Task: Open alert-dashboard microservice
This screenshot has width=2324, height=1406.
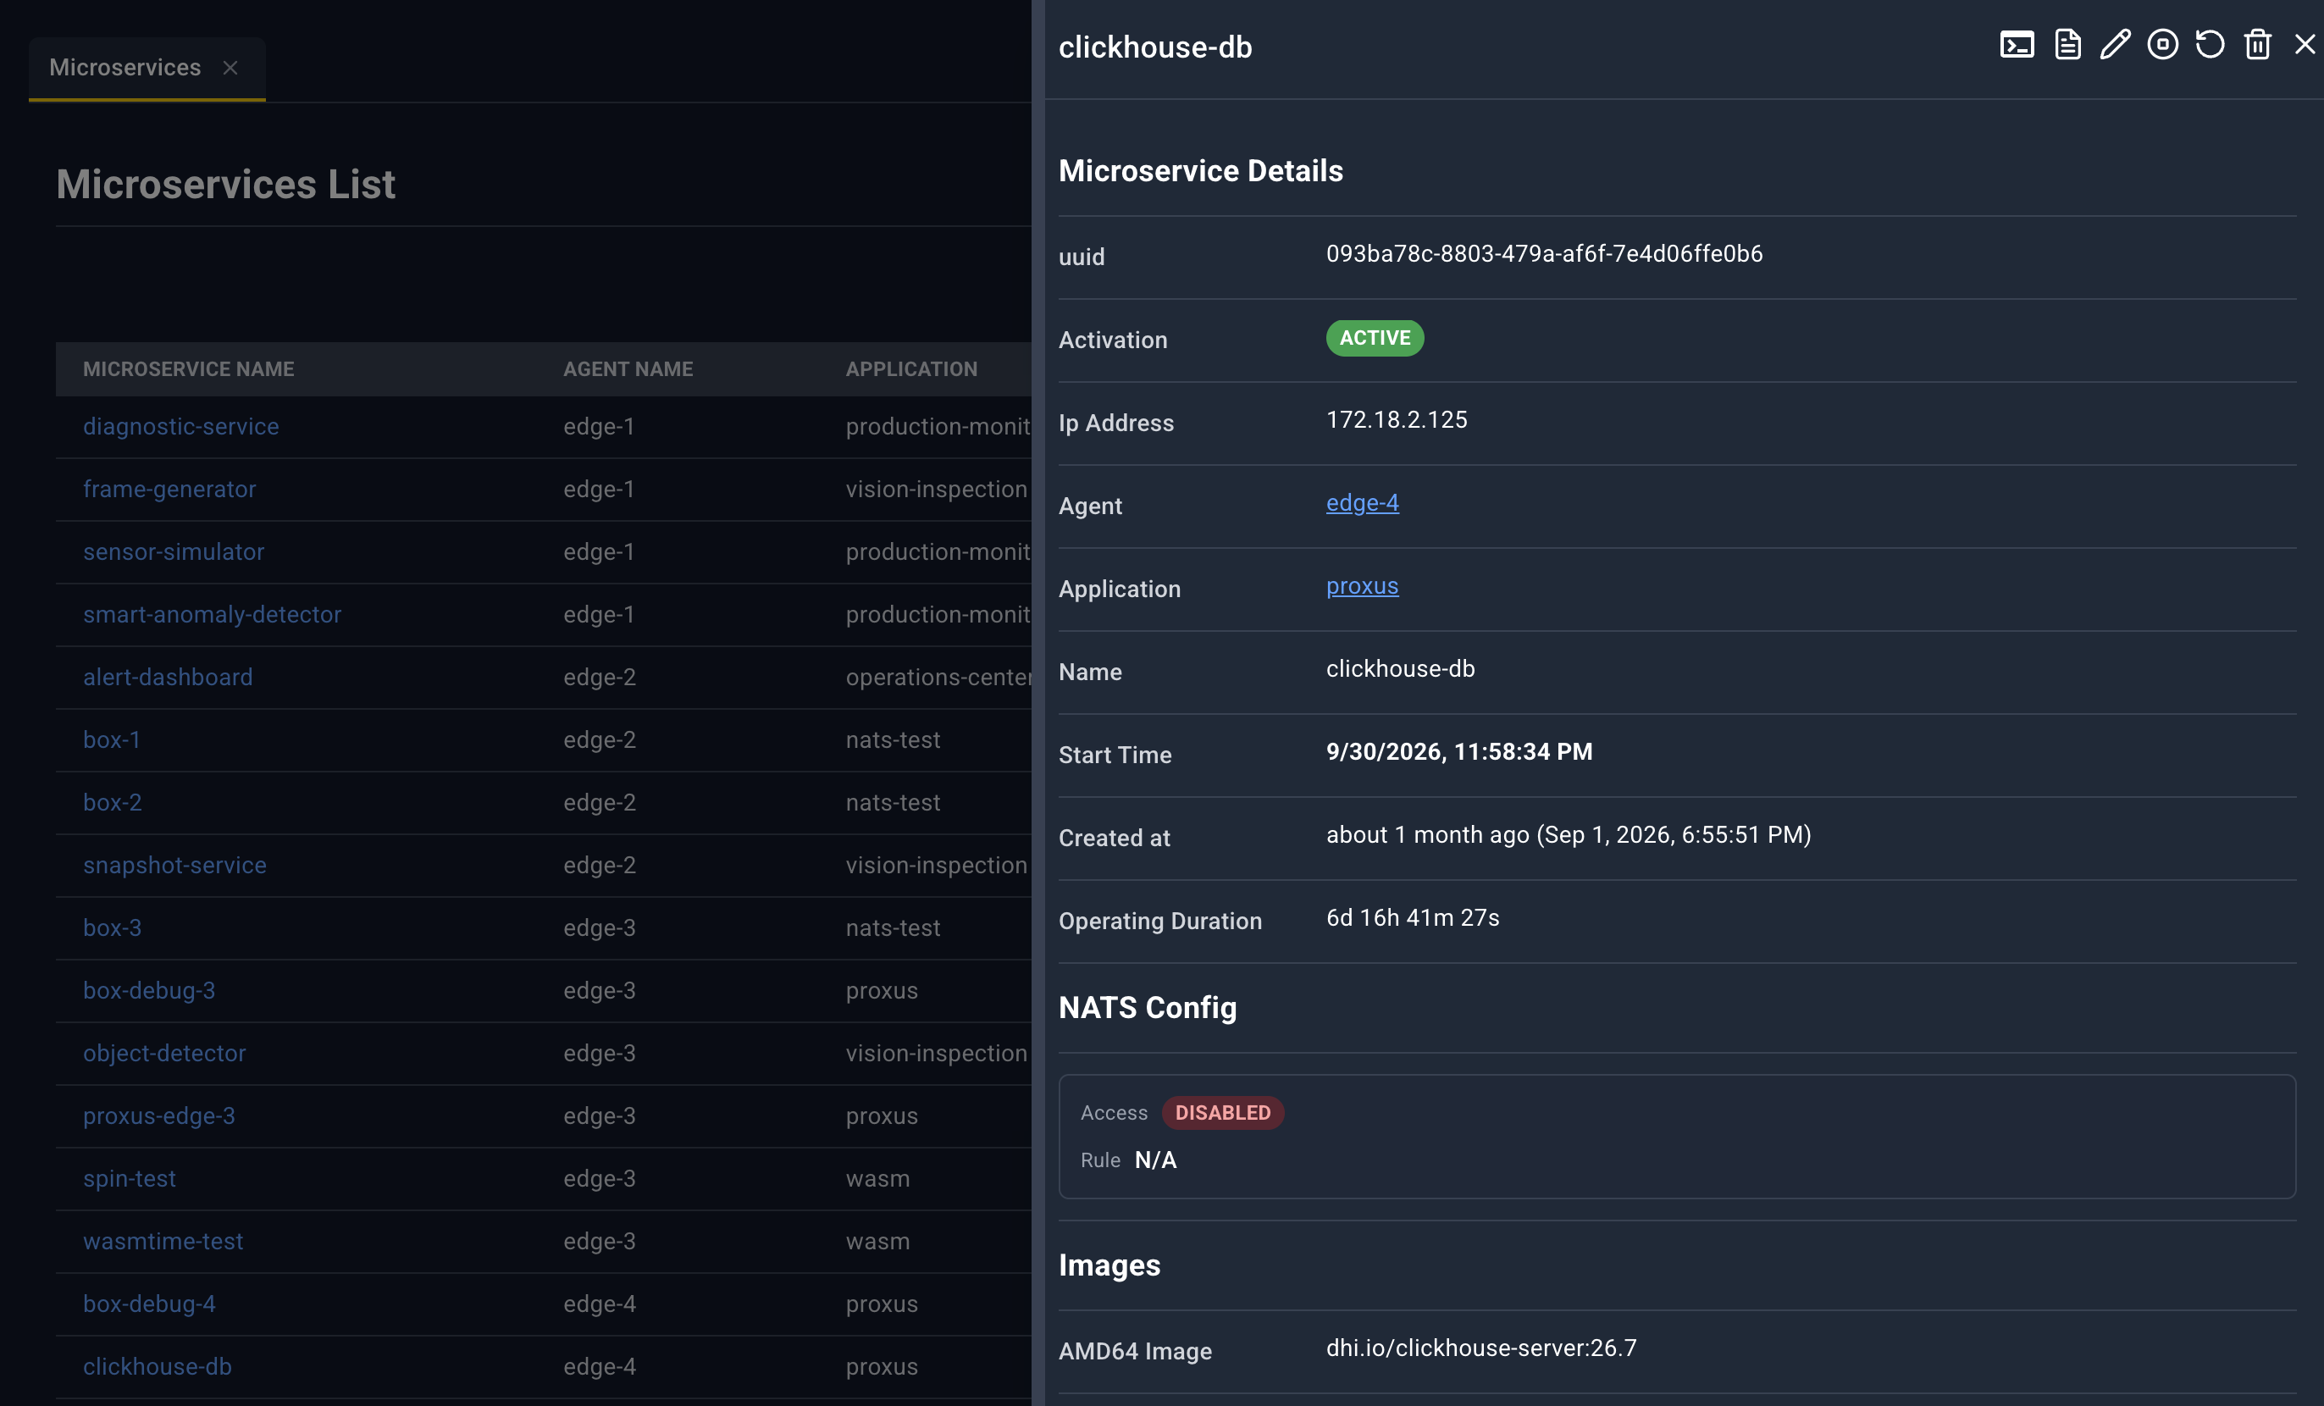Action: [168, 677]
